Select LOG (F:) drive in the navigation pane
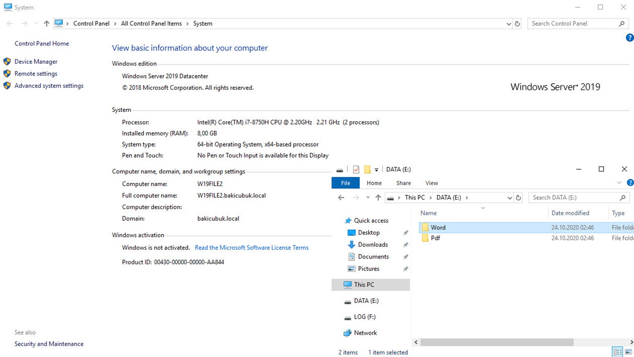634x357 pixels. 364,316
